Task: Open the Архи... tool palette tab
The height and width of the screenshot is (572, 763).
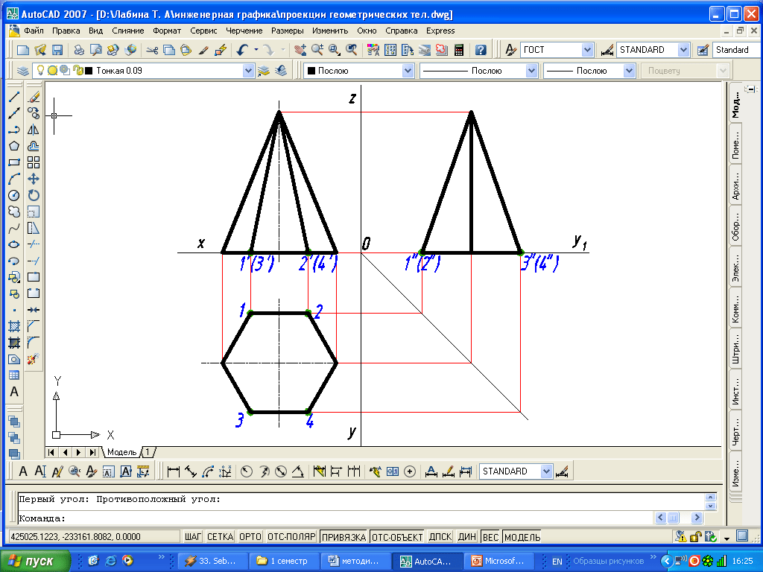Action: click(x=735, y=185)
